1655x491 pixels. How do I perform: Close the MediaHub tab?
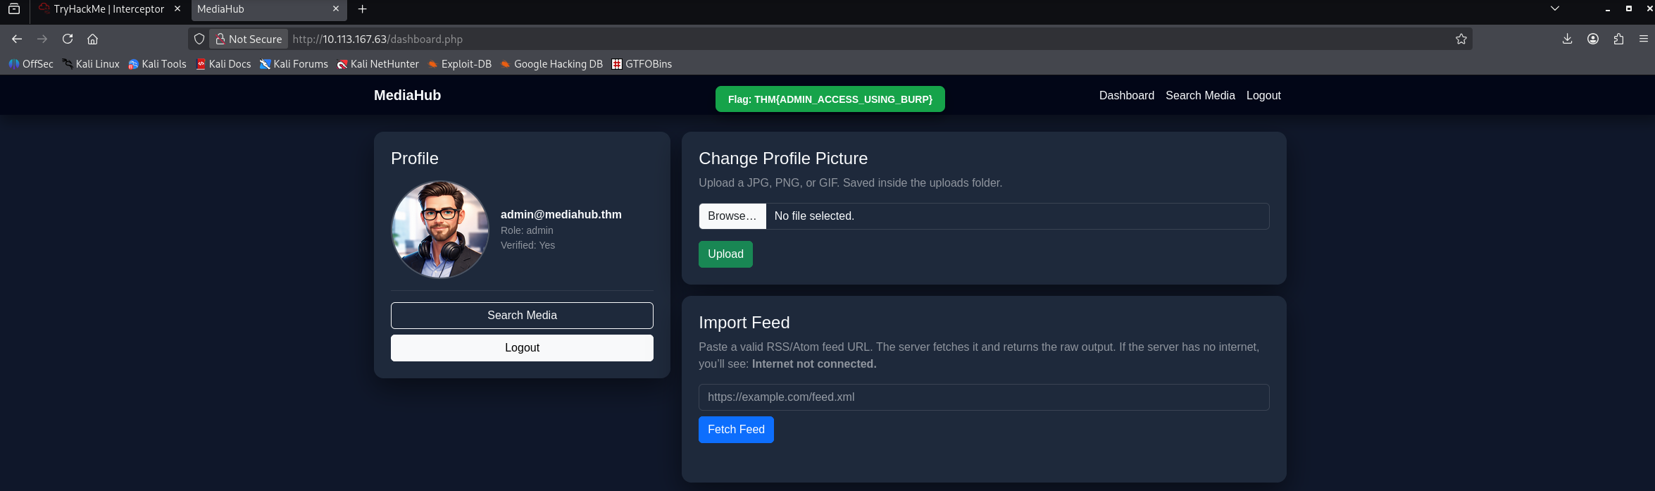tap(336, 8)
